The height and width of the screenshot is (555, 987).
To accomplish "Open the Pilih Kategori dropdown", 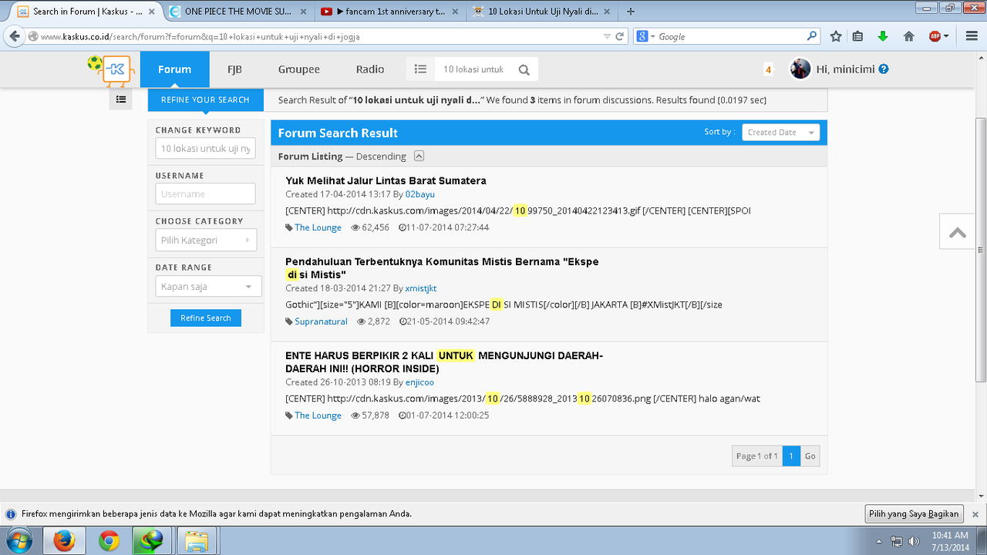I will [x=205, y=240].
